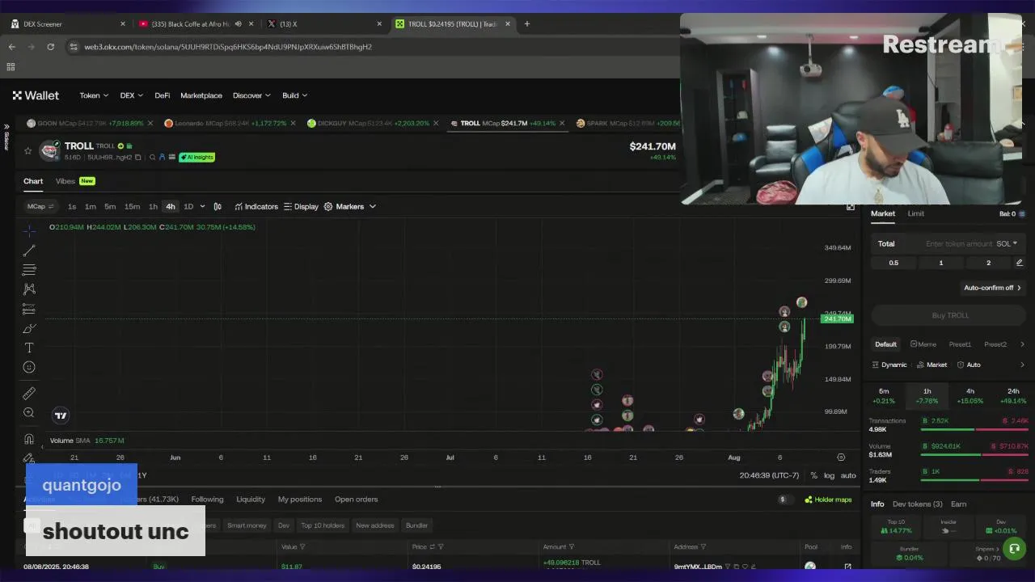1035x582 pixels.
Task: Open the SOL currency dropdown
Action: (x=1007, y=243)
